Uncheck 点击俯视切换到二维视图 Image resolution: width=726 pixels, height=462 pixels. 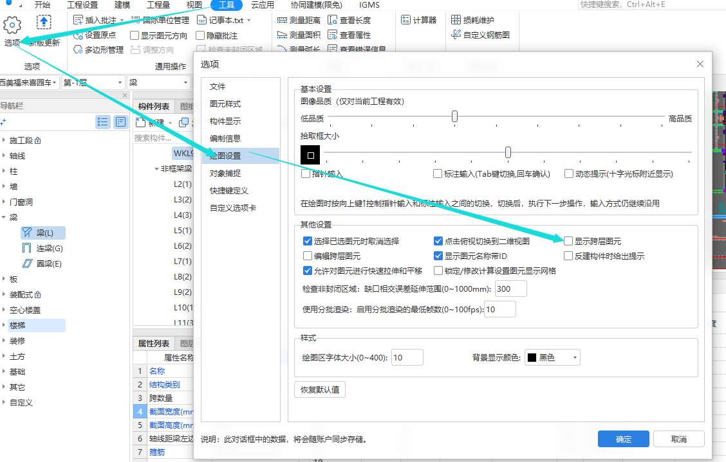click(x=438, y=241)
